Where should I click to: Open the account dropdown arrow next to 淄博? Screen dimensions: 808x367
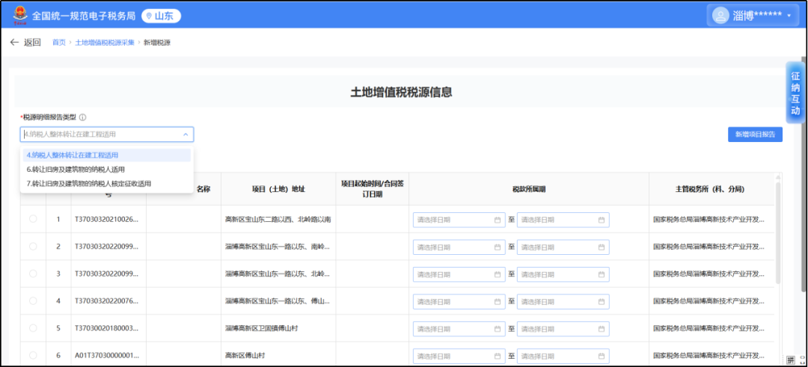pyautogui.click(x=789, y=16)
